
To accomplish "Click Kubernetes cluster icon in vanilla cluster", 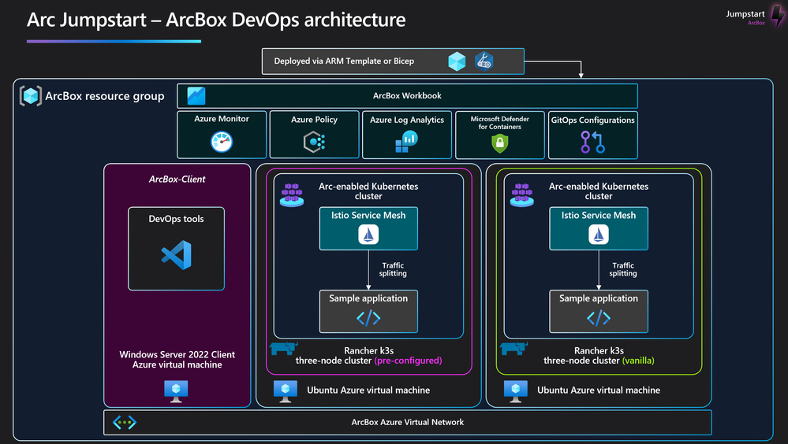I will (x=522, y=195).
